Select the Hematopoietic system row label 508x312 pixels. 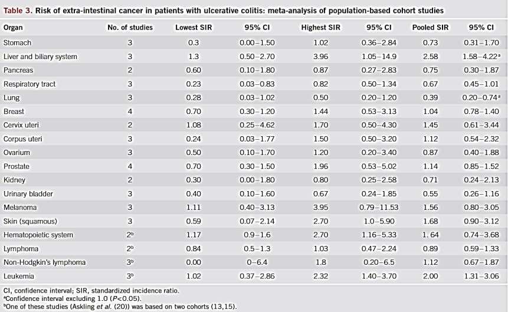tap(38, 235)
